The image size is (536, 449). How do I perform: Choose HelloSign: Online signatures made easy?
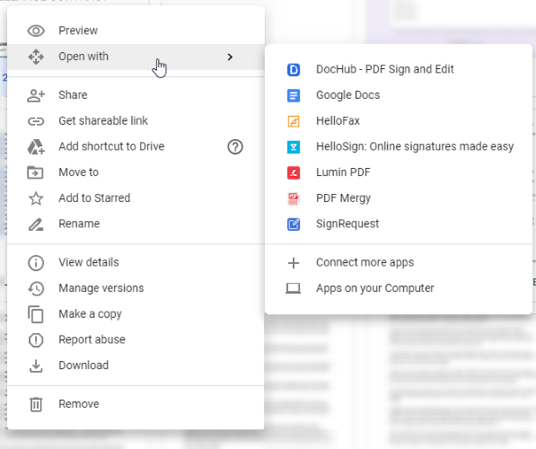(x=399, y=147)
